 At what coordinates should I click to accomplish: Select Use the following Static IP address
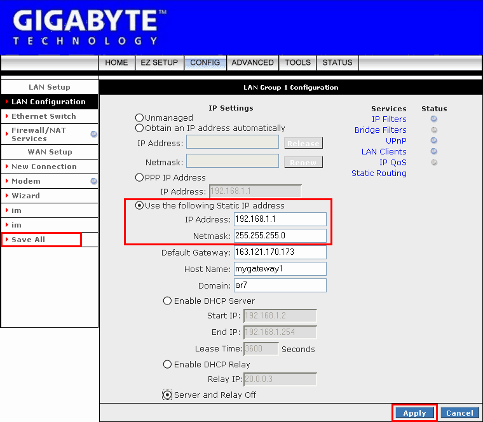pos(139,205)
